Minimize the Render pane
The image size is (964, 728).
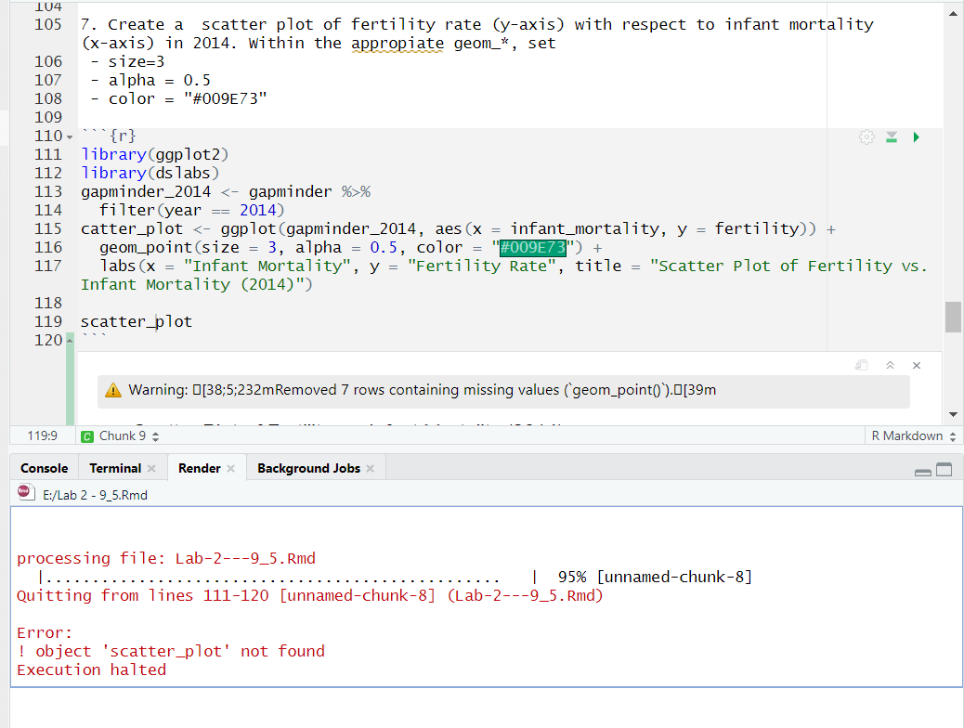point(923,472)
